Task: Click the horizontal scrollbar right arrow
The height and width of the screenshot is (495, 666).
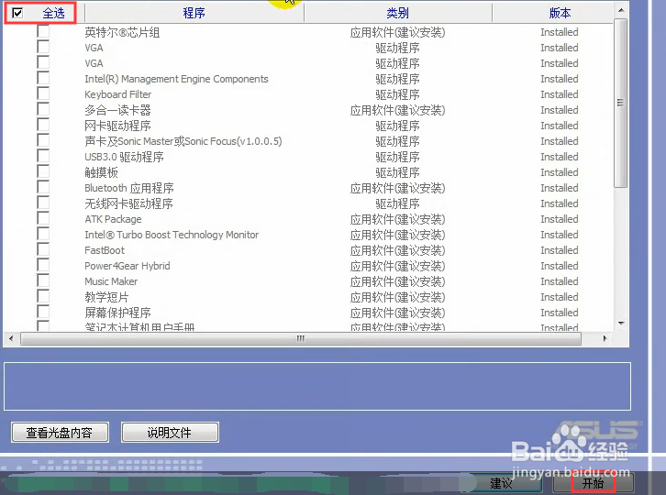Action: coord(605,339)
